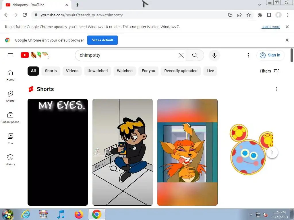The image size is (294, 220).
Task: Launch Internet Explorer from the taskbar
Action: pos(26,214)
